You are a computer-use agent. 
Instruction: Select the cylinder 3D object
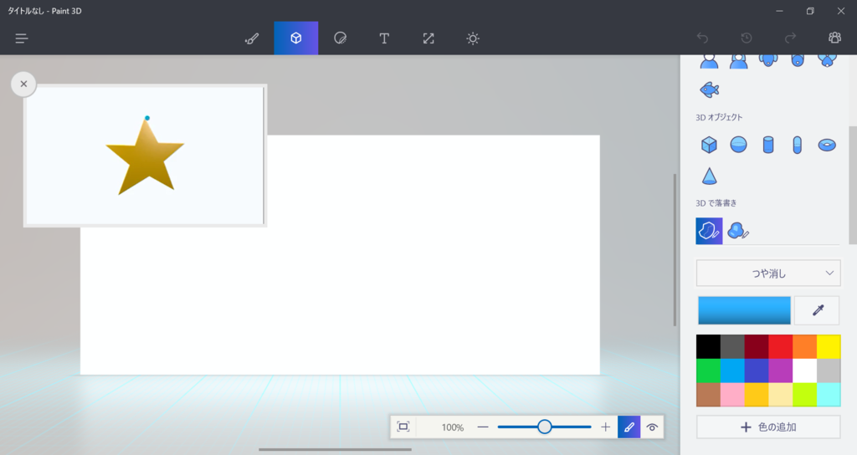point(768,145)
